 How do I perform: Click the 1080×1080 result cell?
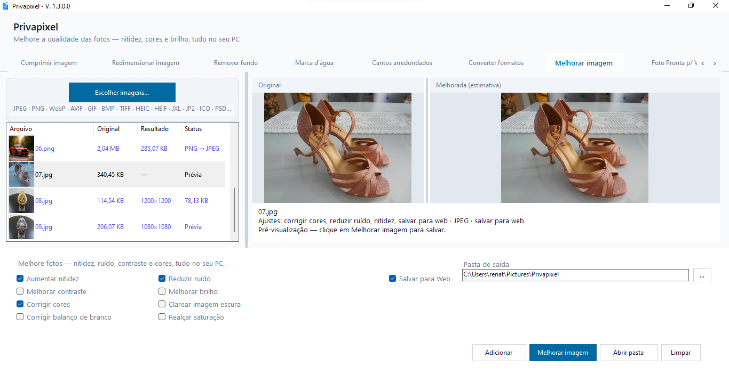point(156,227)
